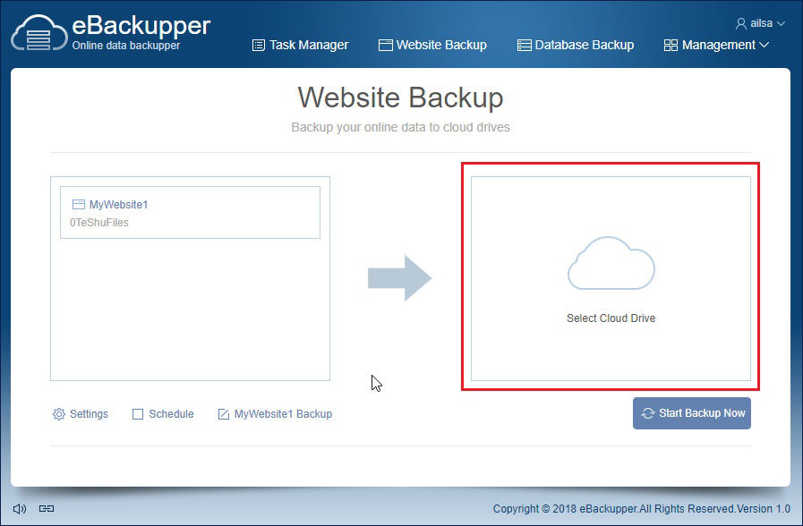The width and height of the screenshot is (803, 526).
Task: Select the MyWebsite1 source entry
Action: click(x=190, y=212)
